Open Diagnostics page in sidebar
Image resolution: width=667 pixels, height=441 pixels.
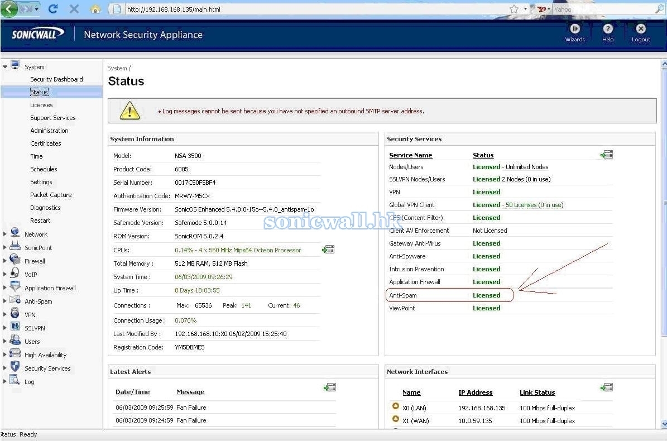[x=46, y=208]
